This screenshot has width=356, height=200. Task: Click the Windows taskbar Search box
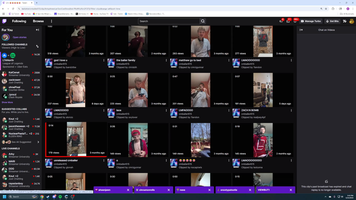(x=23, y=197)
